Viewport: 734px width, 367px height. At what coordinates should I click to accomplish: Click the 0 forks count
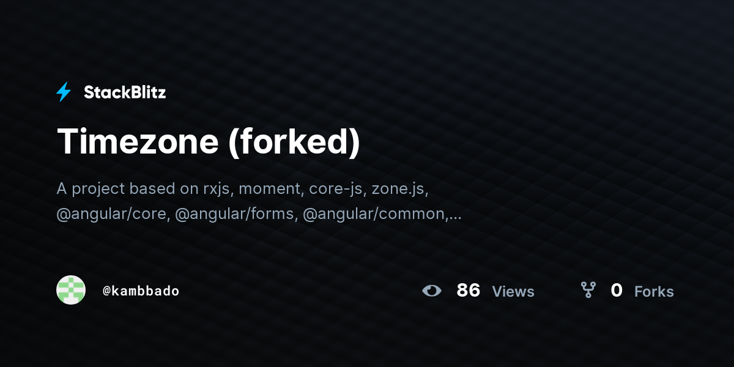pyautogui.click(x=617, y=291)
